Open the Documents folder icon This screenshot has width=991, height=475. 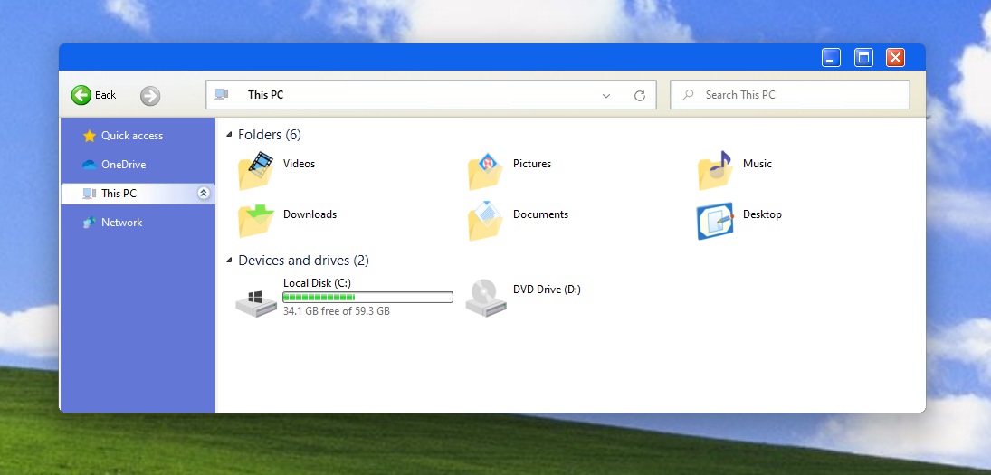point(486,221)
